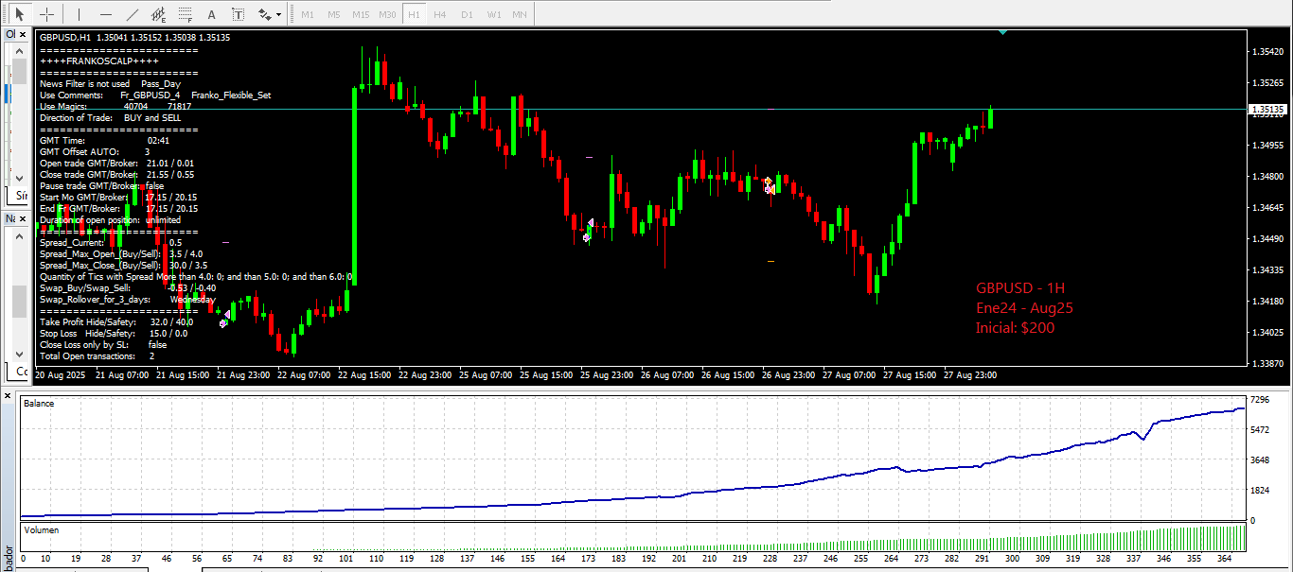The image size is (1293, 572).
Task: Select the text label tool
Action: 239,14
